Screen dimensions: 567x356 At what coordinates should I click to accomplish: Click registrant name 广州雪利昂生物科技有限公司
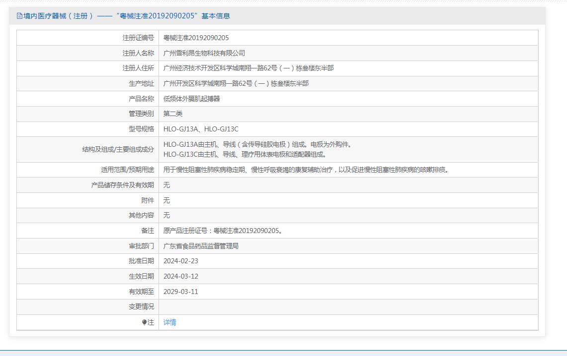tap(204, 53)
